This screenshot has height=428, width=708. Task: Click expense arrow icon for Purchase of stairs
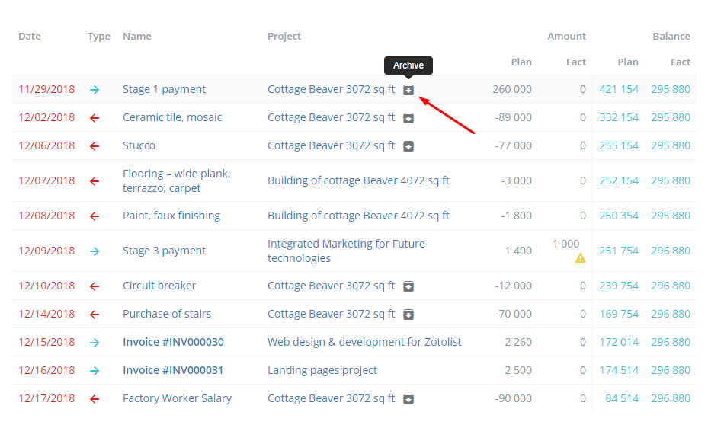pos(95,315)
